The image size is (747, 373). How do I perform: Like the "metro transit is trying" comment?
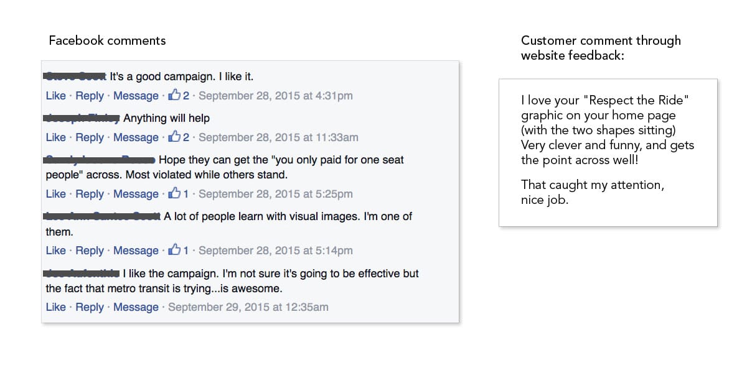tap(55, 307)
